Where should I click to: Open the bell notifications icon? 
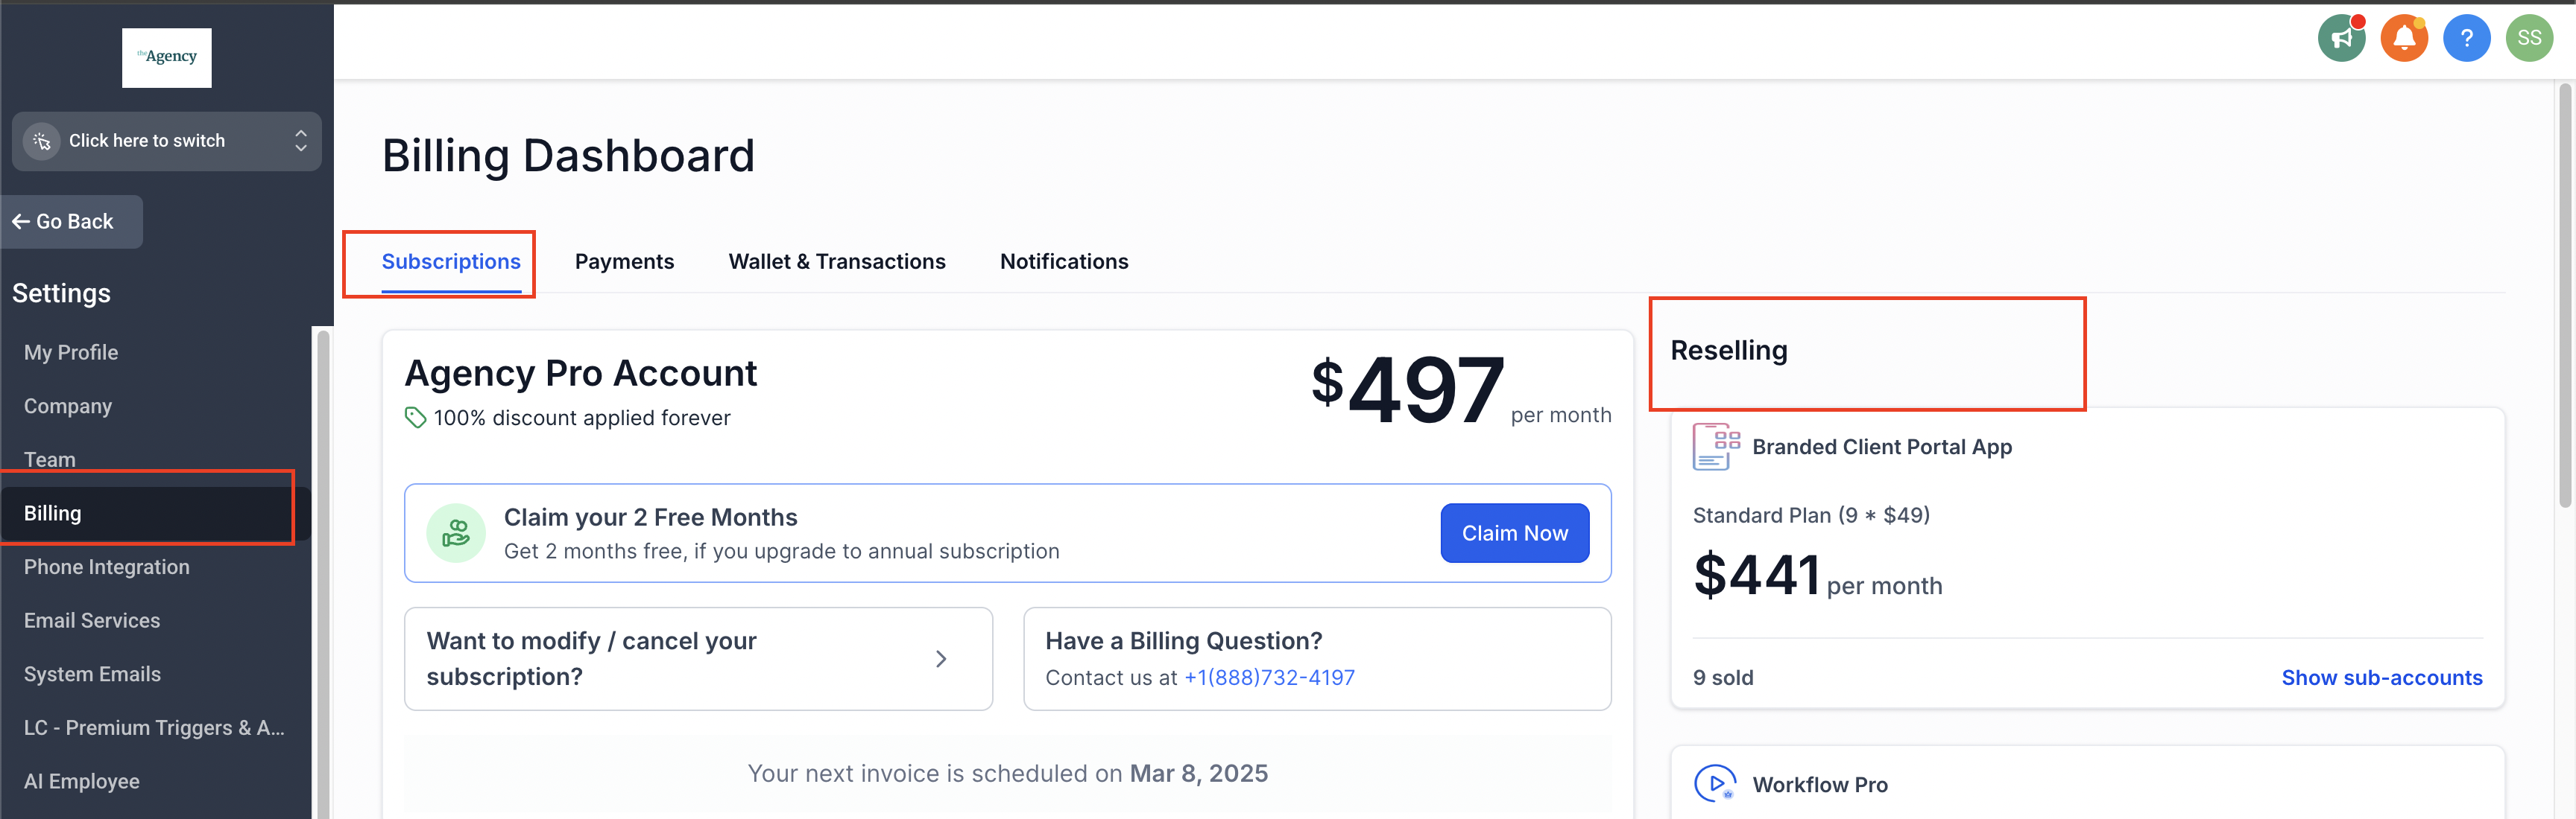2404,39
